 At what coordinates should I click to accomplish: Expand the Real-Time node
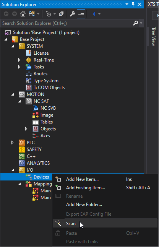click(x=19, y=60)
